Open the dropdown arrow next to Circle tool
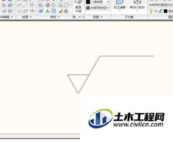Screen dimensions: 173x142 point(36,5)
